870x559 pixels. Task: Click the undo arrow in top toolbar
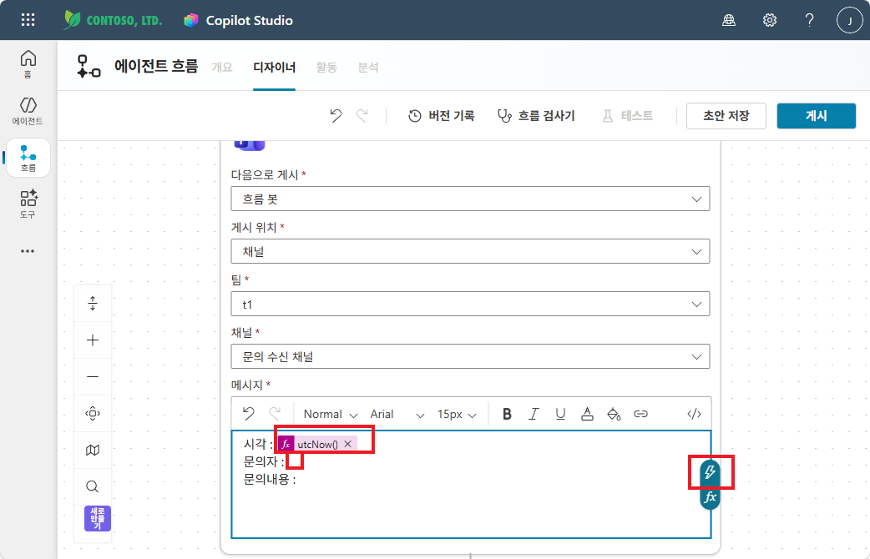point(336,115)
